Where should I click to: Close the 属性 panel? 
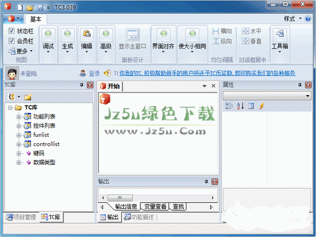coord(308,85)
